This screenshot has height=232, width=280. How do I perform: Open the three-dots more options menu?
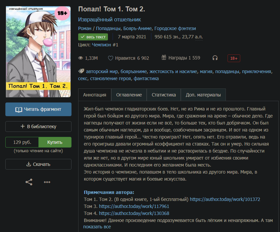pyautogui.click(x=47, y=182)
